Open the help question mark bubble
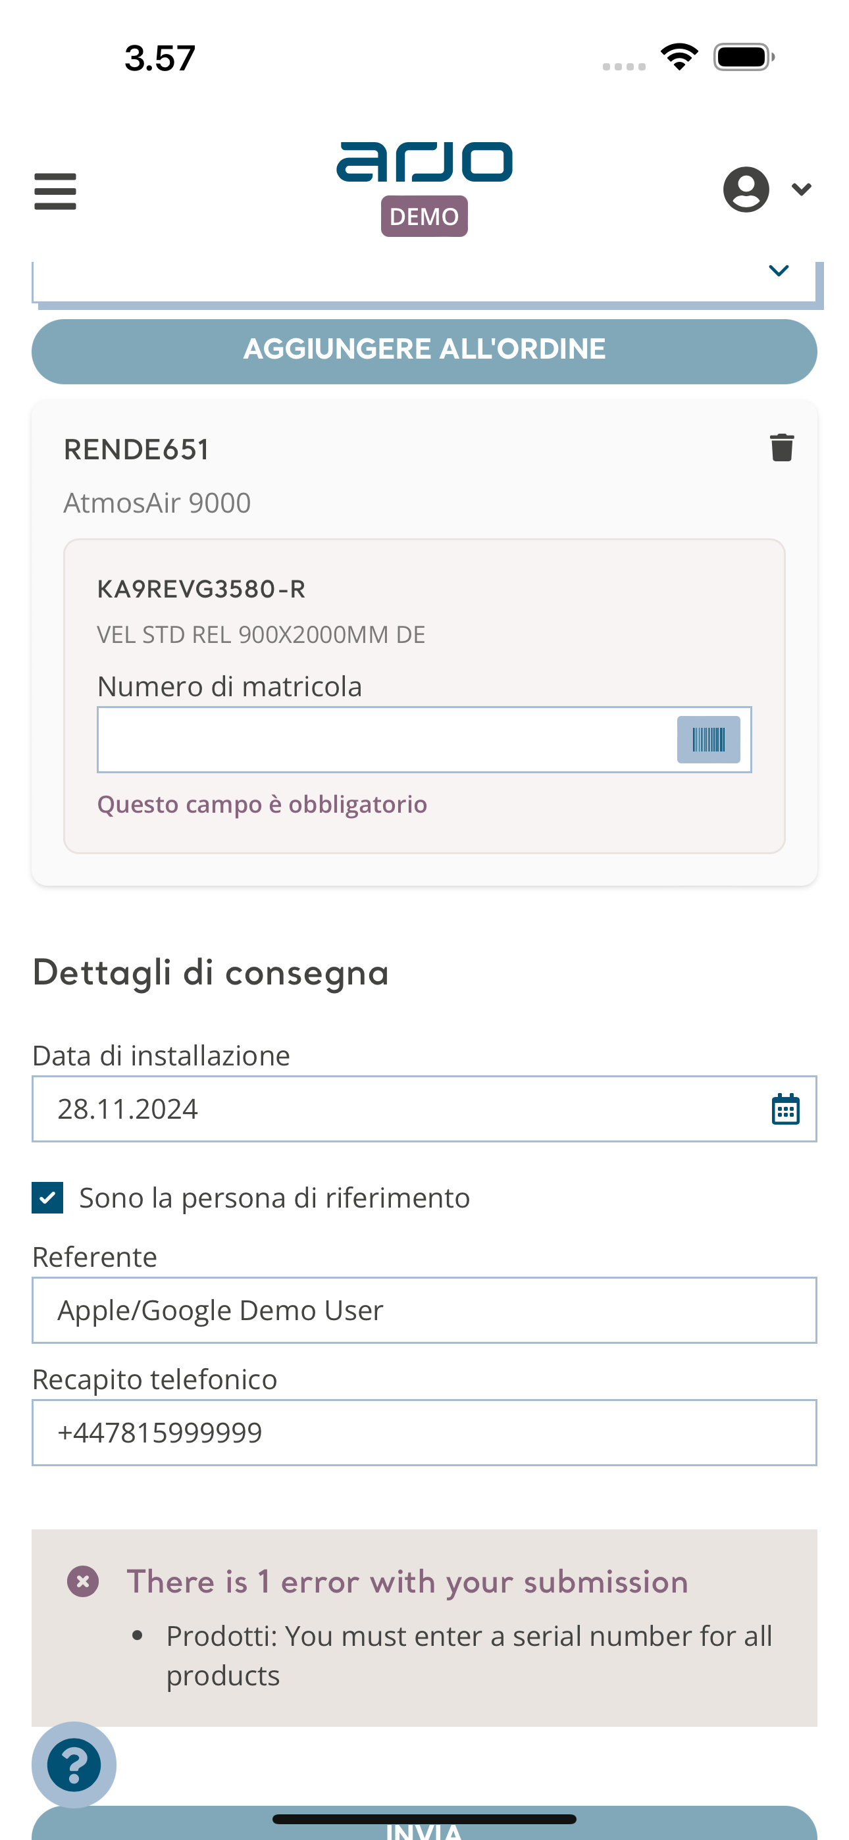Viewport: 849px width, 1840px height. (74, 1764)
